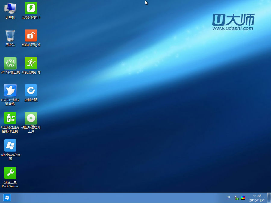The width and height of the screenshot is (271, 203).
Task: Open the 回收站 Recycle Bin icon
Action: (x=10, y=36)
